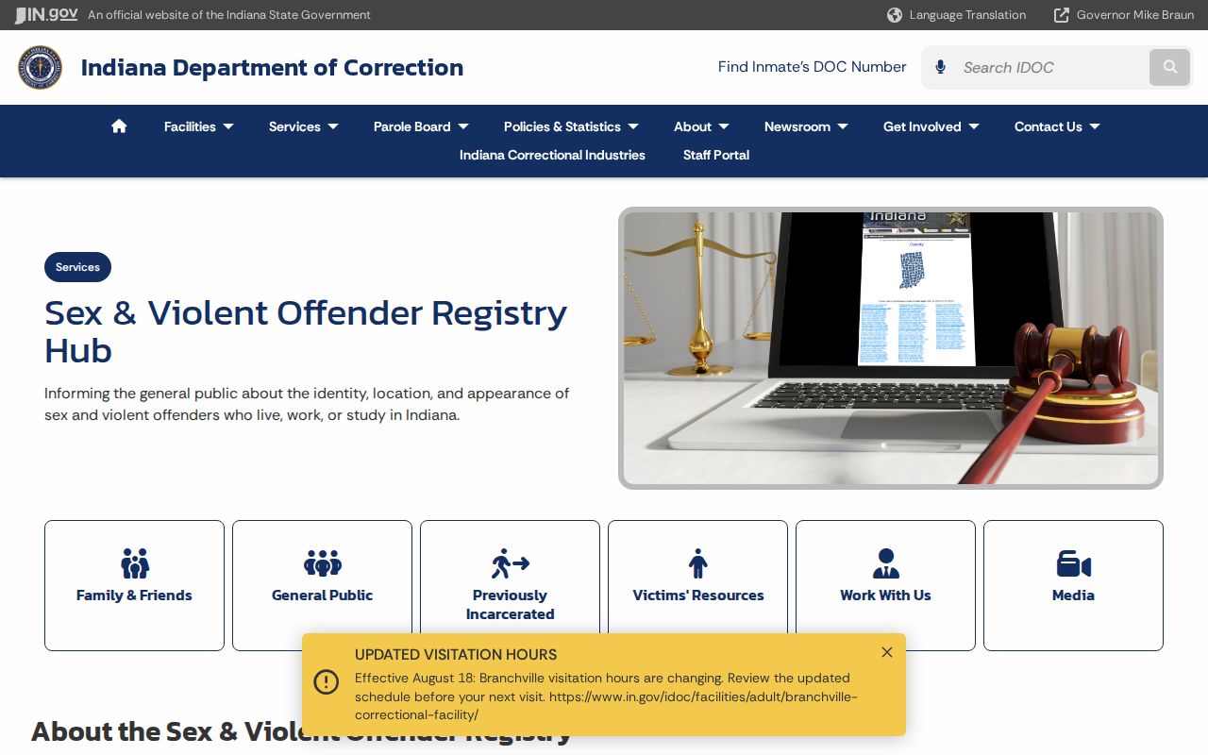
Task: Open Indiana Correctional Industries menu item
Action: (552, 155)
